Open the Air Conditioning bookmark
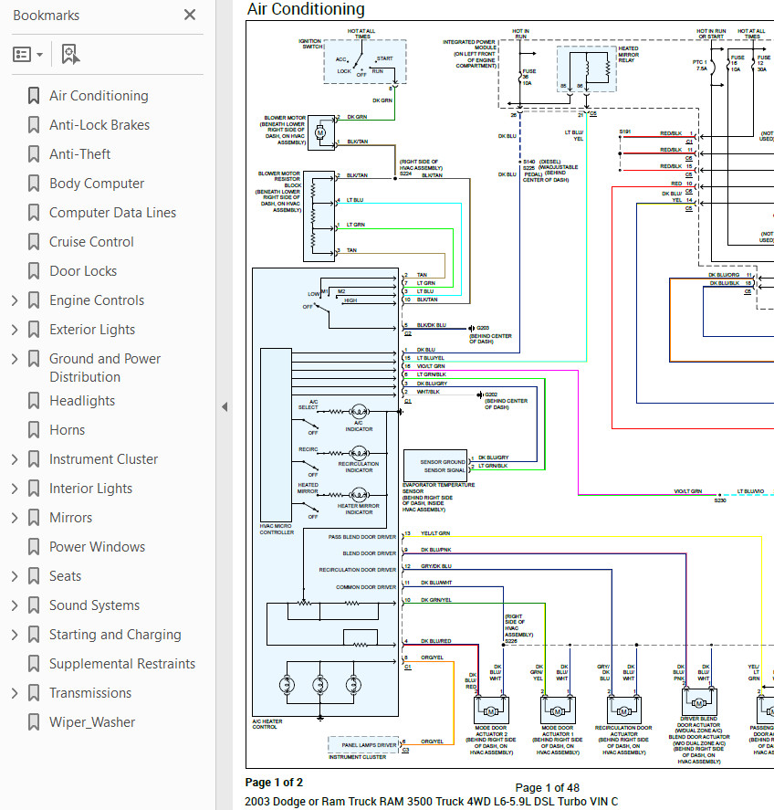Screen dimensions: 774x810 [99, 96]
